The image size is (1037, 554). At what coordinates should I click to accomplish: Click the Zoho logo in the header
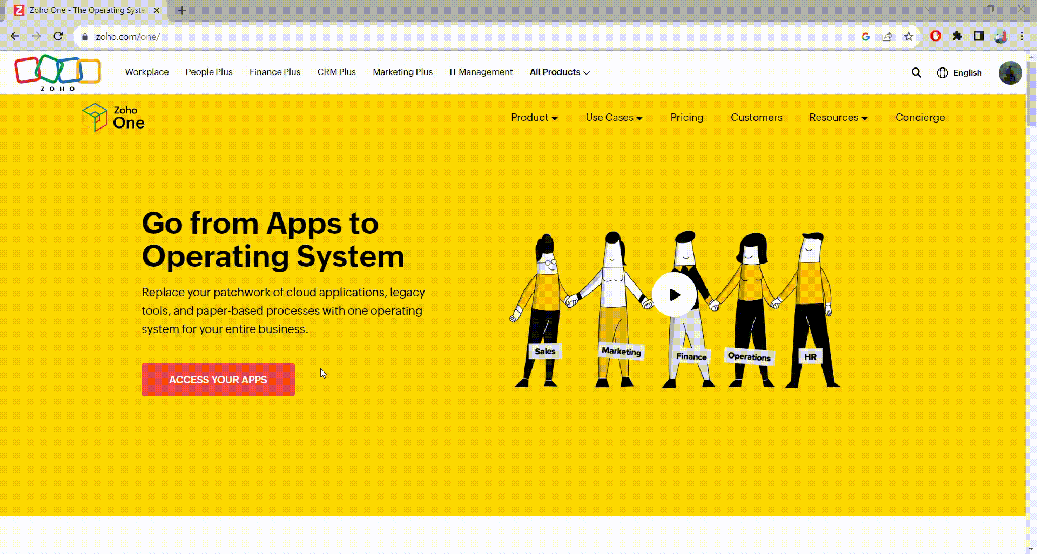(x=57, y=72)
